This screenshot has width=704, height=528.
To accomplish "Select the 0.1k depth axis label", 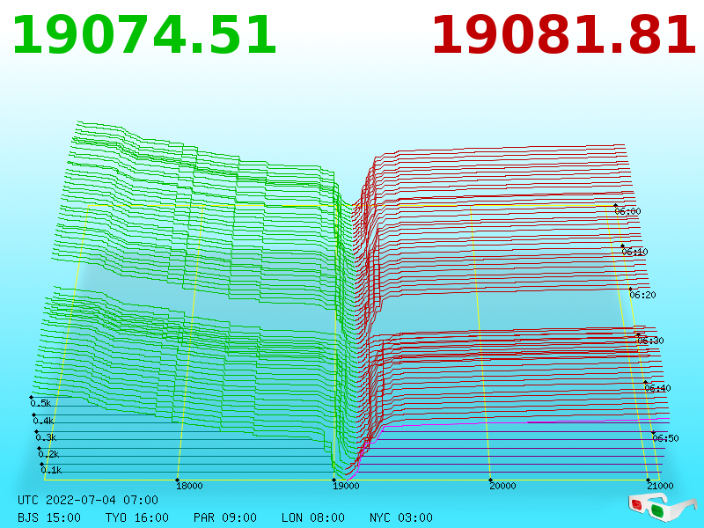I will tap(51, 470).
